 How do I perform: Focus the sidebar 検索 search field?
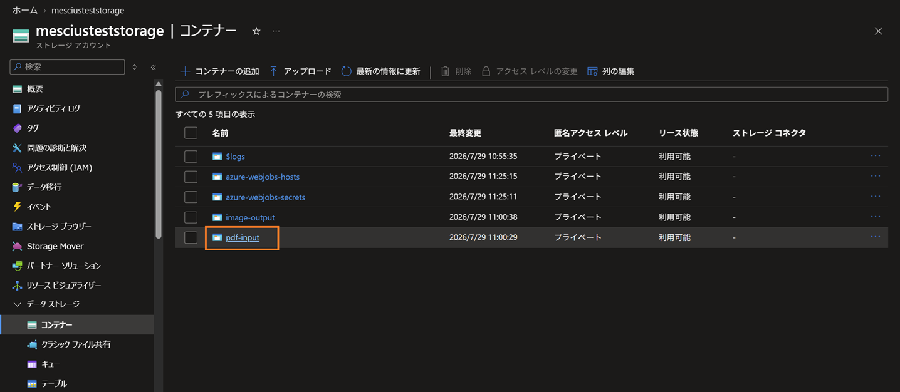pyautogui.click(x=68, y=67)
